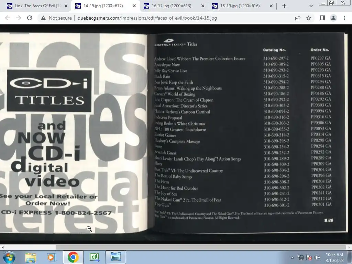Click order number PP0305 GA
Viewport: 352px width, 264px height.
(321, 64)
